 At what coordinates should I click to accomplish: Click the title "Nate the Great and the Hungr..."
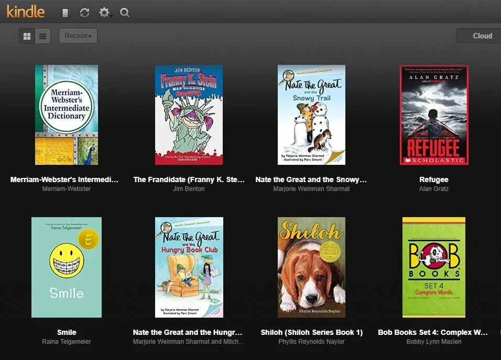[188, 332]
